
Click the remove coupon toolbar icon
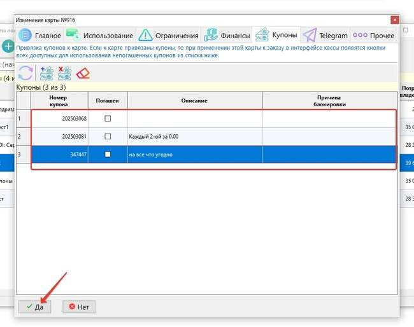(x=64, y=73)
